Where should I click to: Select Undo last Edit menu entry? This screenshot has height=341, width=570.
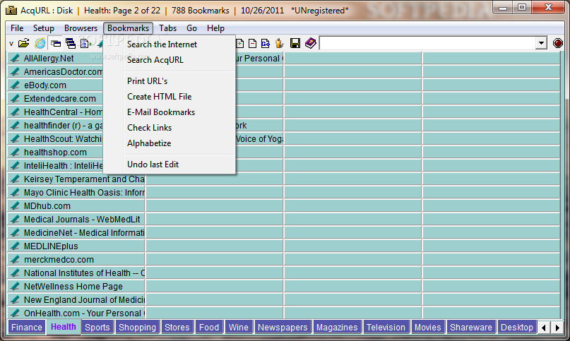pyautogui.click(x=169, y=164)
